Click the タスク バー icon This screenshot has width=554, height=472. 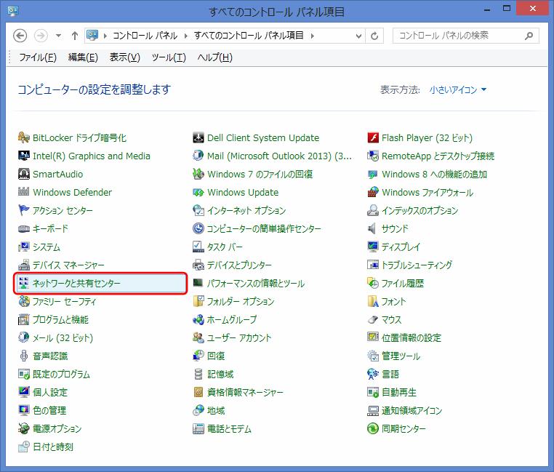tap(198, 247)
